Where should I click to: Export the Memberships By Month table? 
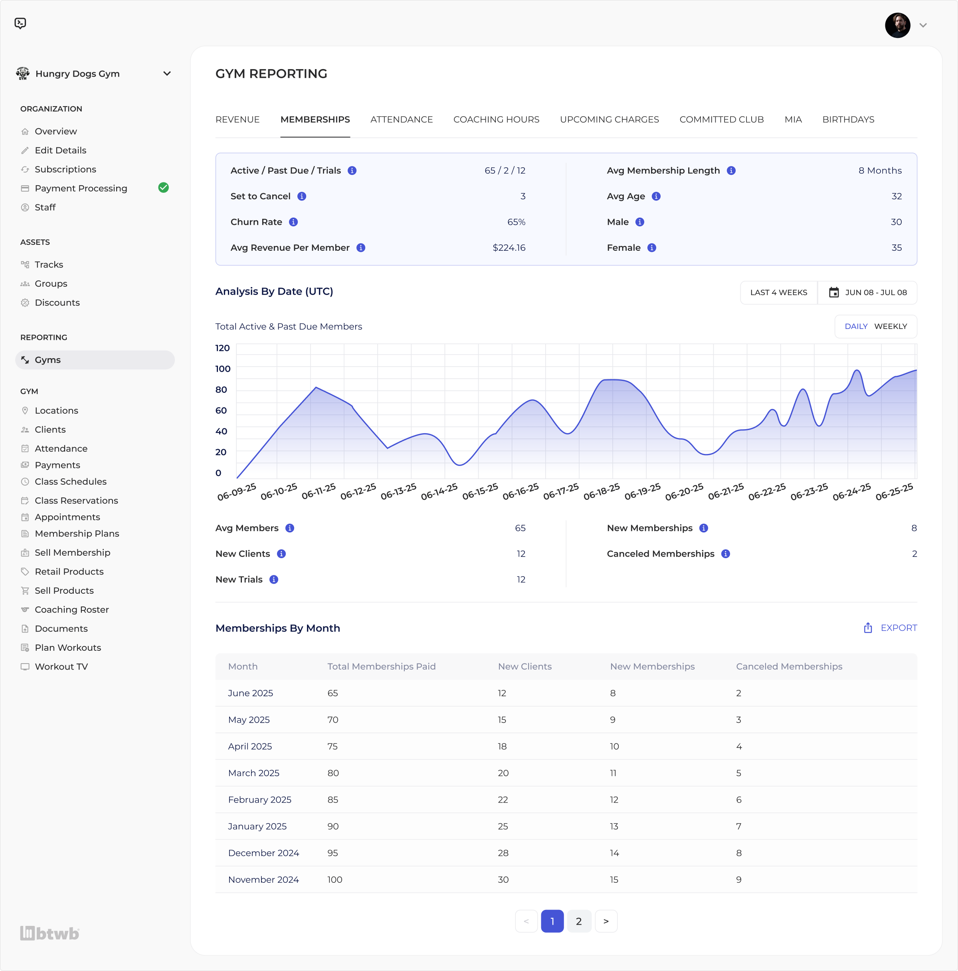(x=890, y=628)
